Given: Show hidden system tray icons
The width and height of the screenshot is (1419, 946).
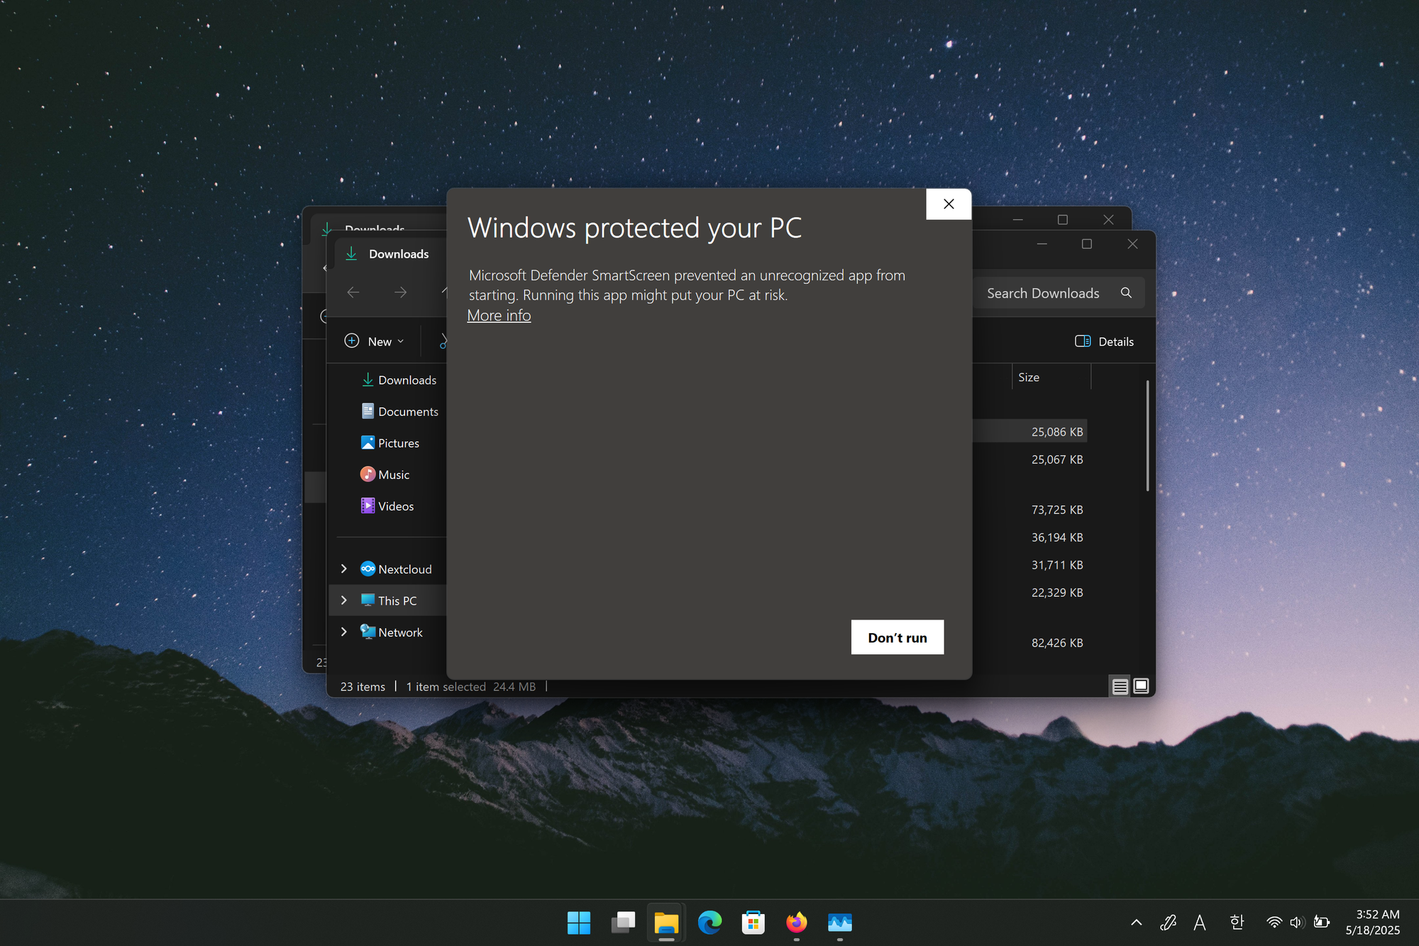Looking at the screenshot, I should click(1136, 923).
